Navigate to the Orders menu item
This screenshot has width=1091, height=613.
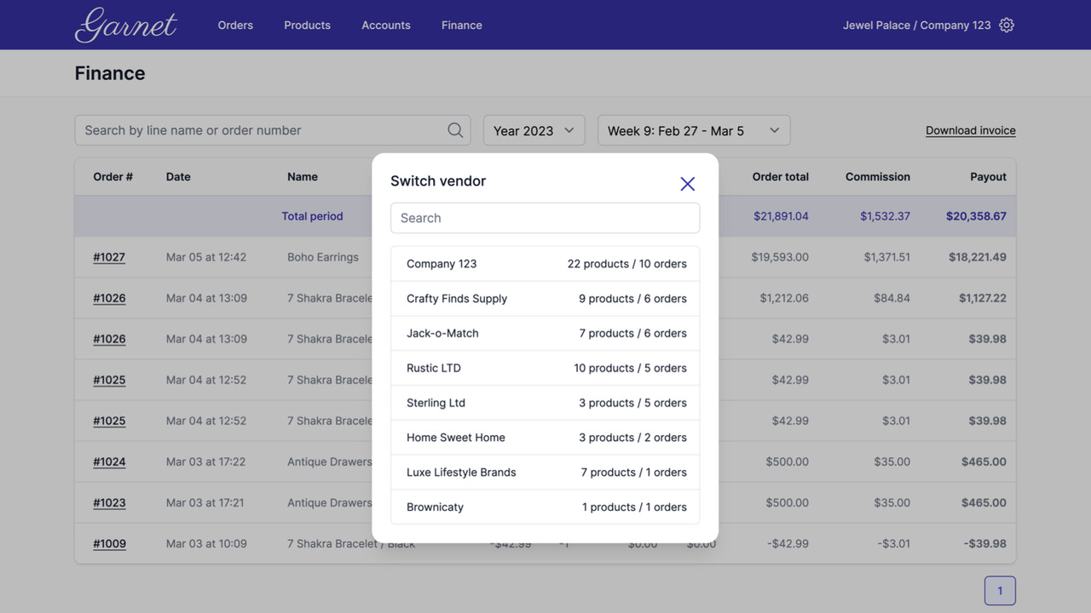click(235, 25)
